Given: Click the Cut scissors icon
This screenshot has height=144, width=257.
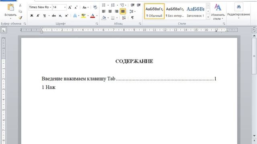Looking at the screenshot, I should (x=20, y=5).
